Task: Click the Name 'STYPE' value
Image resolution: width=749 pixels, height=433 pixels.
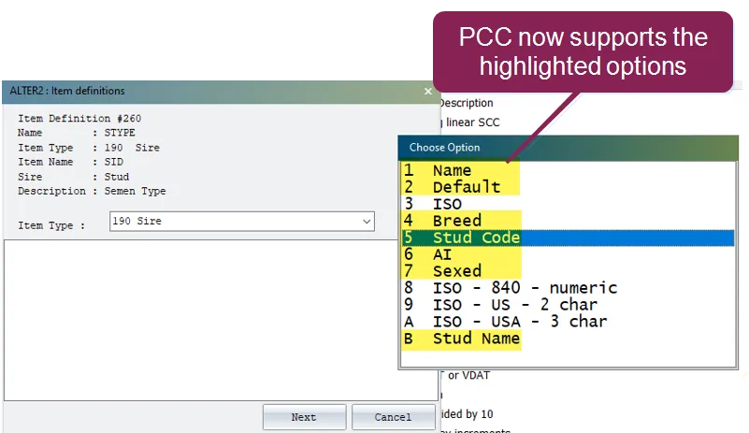Action: point(120,133)
